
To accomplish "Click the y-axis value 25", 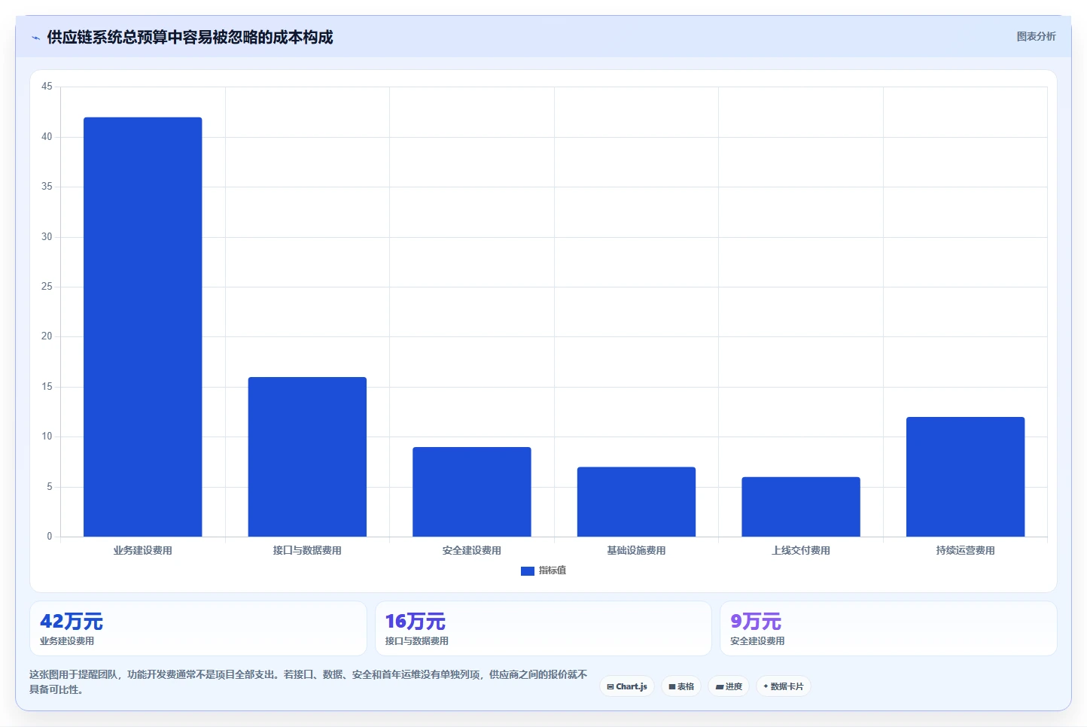I will [47, 286].
